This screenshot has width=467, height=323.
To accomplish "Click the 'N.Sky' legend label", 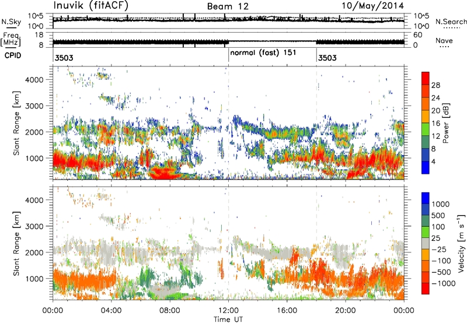I will tap(11, 22).
